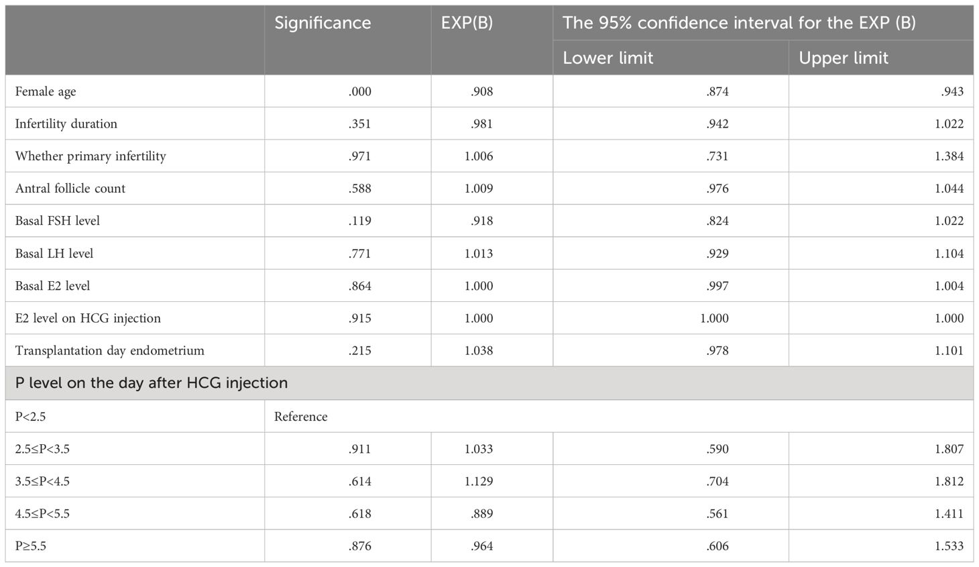979x567 pixels.
Task: Click the Significance column header
Action: 323,23
